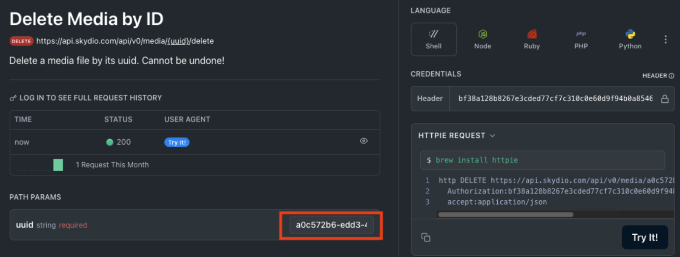This screenshot has width=680, height=257.
Task: Click the {uuid} placeholder in the URL
Action: pyautogui.click(x=179, y=41)
